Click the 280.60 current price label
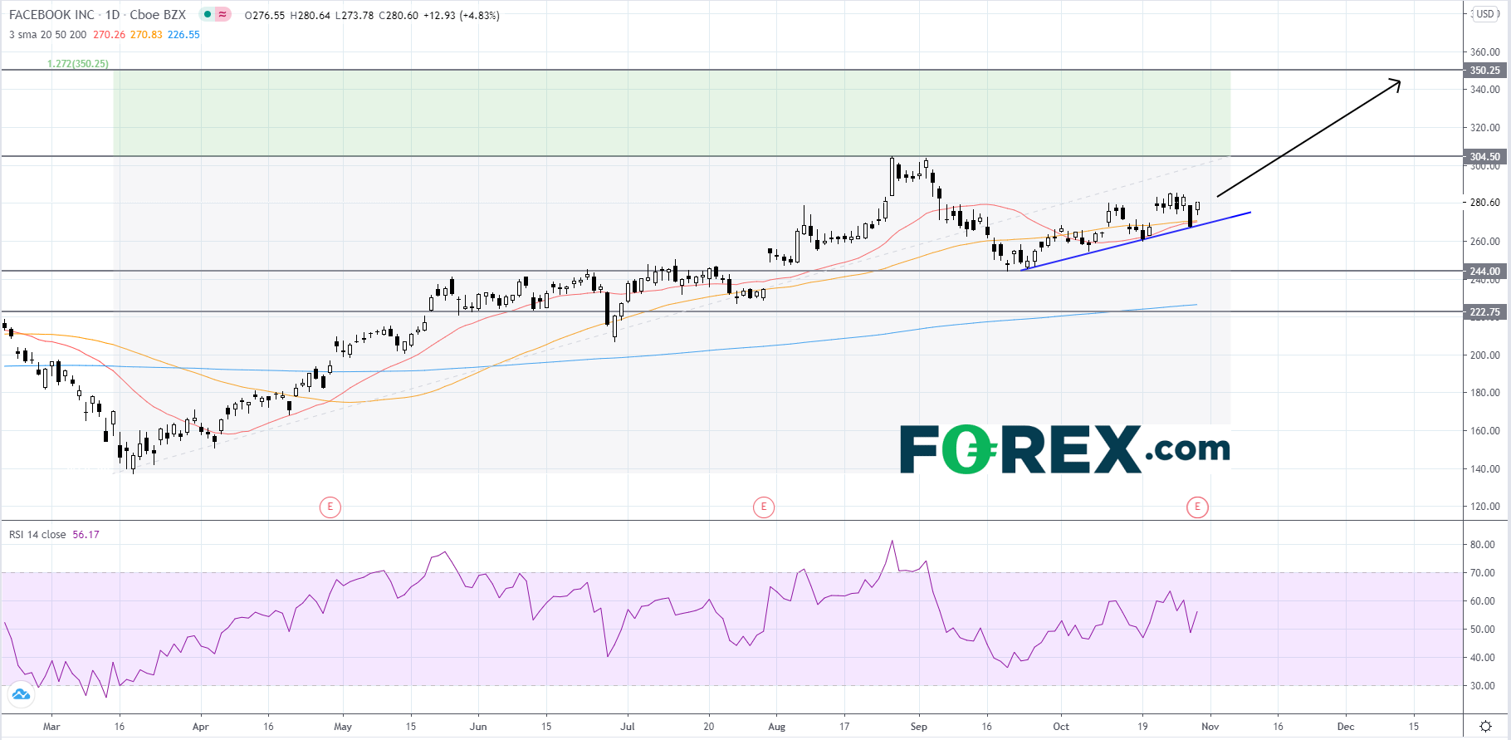 click(x=1484, y=203)
